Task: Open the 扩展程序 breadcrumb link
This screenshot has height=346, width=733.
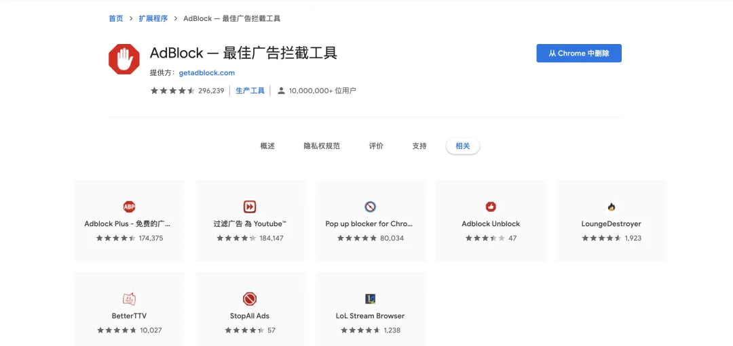Action: [153, 19]
